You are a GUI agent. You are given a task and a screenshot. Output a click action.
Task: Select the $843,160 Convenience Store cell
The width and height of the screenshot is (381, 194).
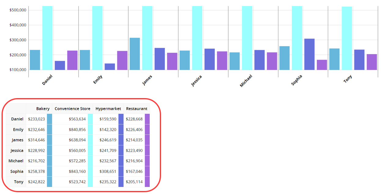coord(77,171)
